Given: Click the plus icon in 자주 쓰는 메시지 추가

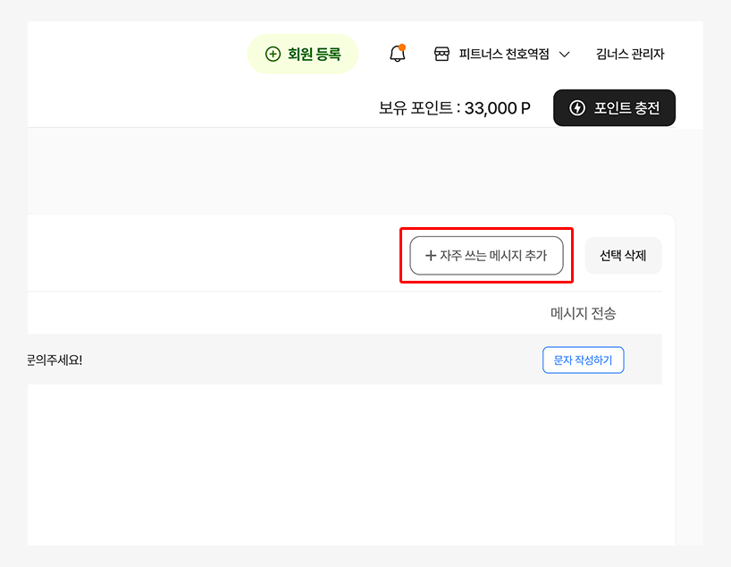Looking at the screenshot, I should [x=431, y=255].
